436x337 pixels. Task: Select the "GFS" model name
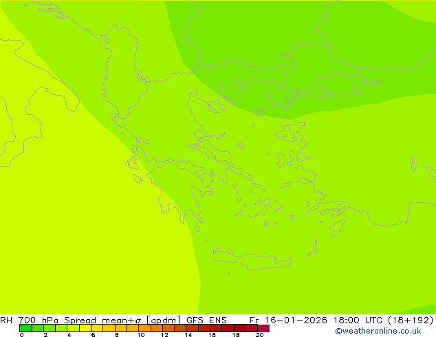pyautogui.click(x=195, y=320)
